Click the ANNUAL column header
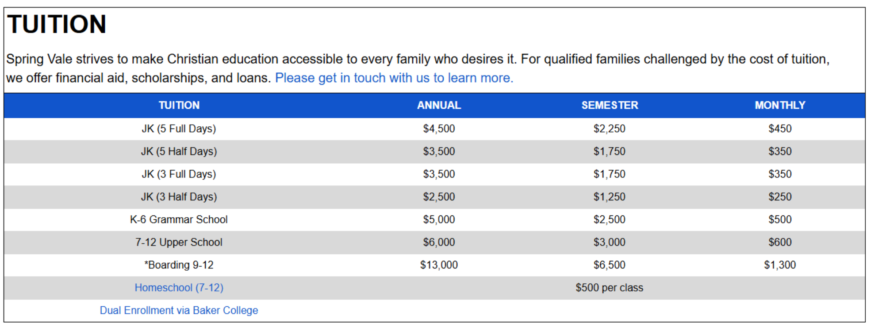871x324 pixels. coord(439,105)
